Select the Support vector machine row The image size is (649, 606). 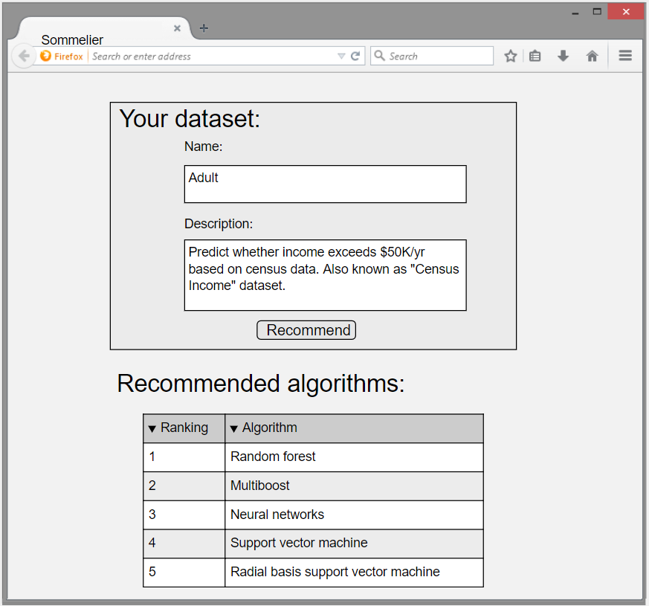(x=313, y=544)
